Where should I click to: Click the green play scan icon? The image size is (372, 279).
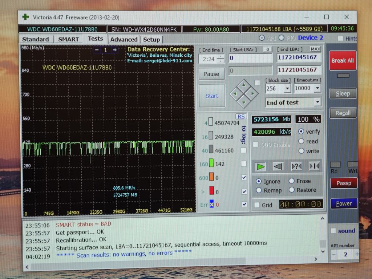[260, 166]
